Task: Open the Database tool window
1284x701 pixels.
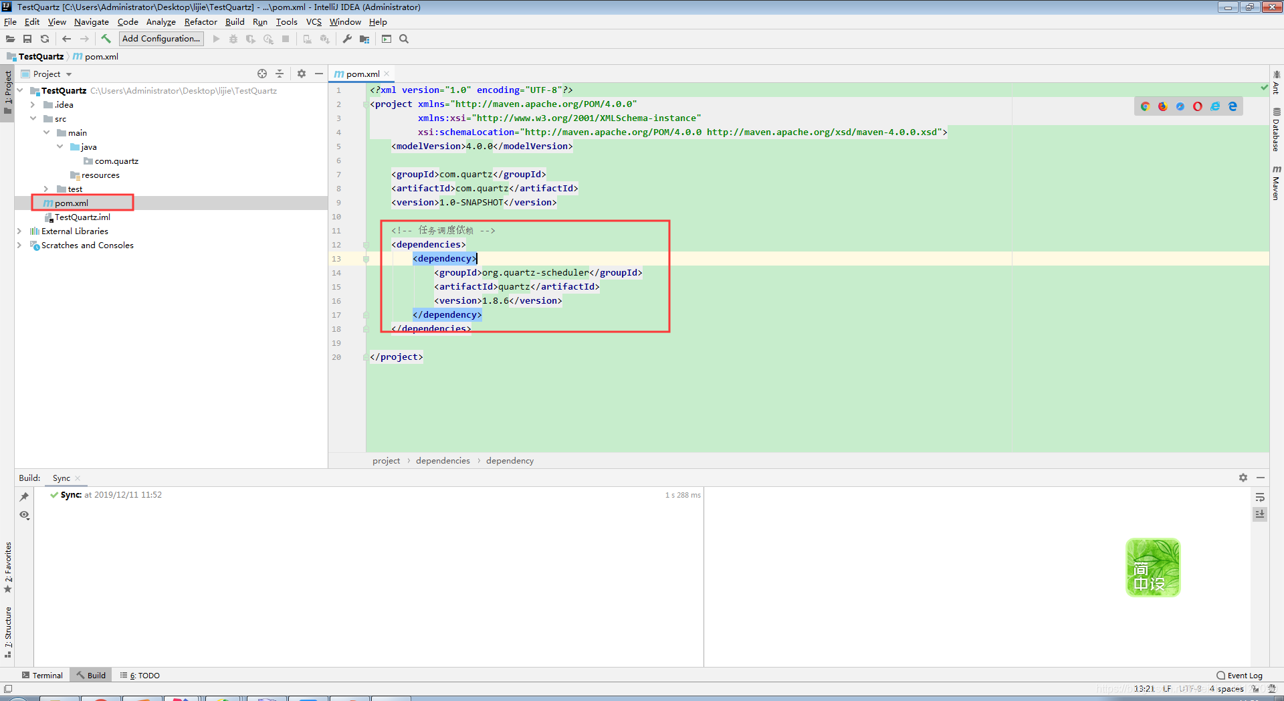Action: (x=1277, y=130)
